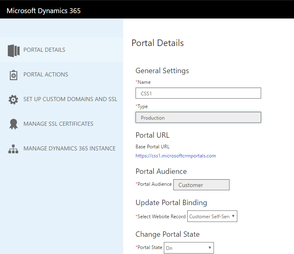Select Manage SSL Certificates in the sidebar
The height and width of the screenshot is (254, 294).
58,124
